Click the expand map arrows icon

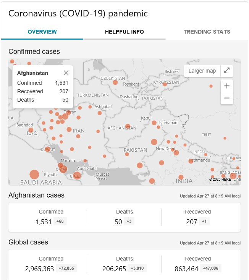coord(227,71)
